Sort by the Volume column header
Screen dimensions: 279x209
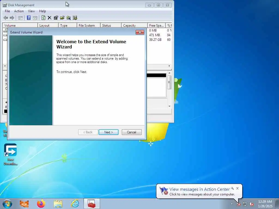point(20,26)
